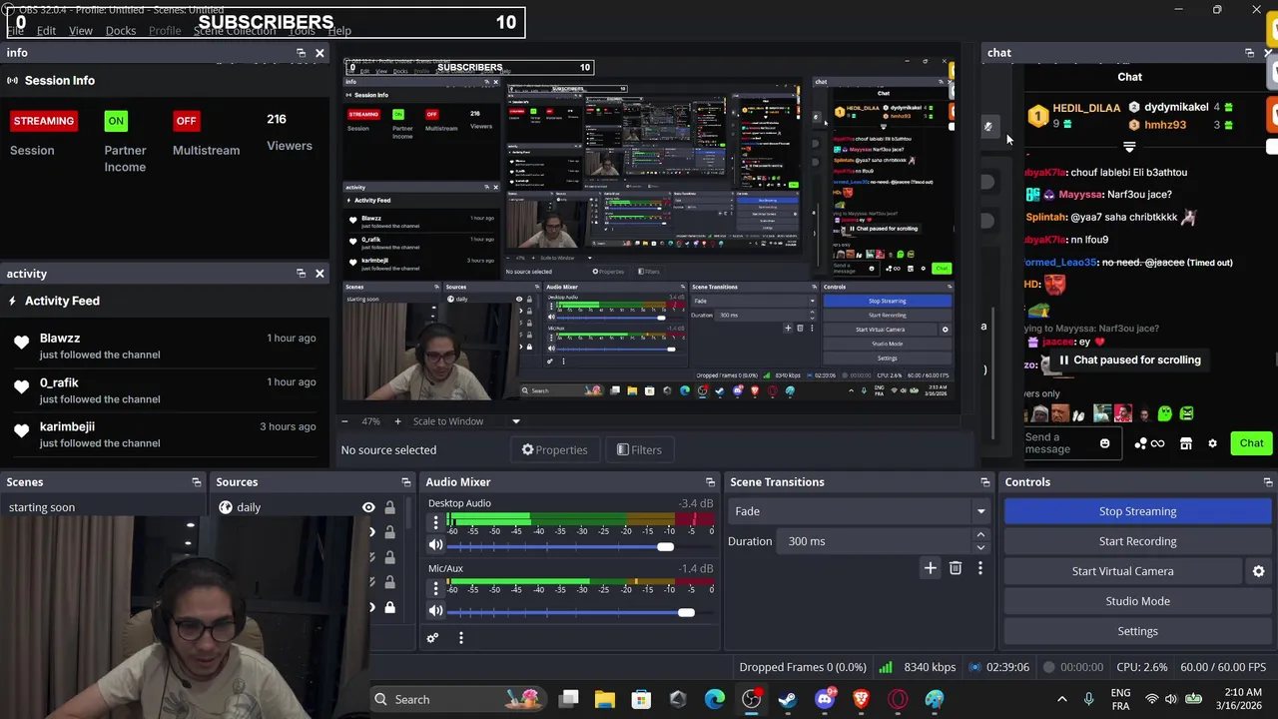1278x719 pixels.
Task: Open the emoji picker in chat message box
Action: (1104, 443)
